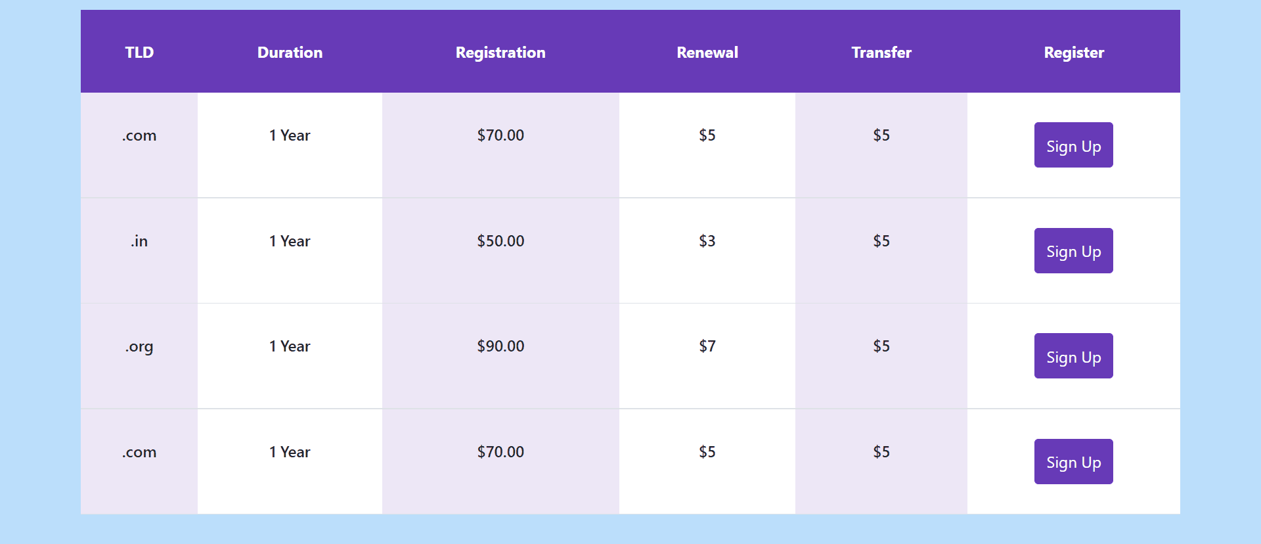Click the Transfer column header

tap(881, 53)
